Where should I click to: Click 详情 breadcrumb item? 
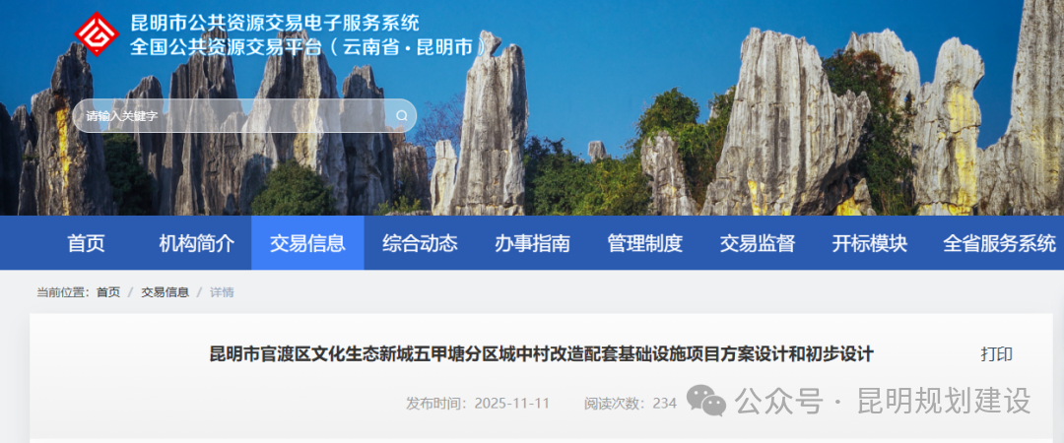(222, 292)
